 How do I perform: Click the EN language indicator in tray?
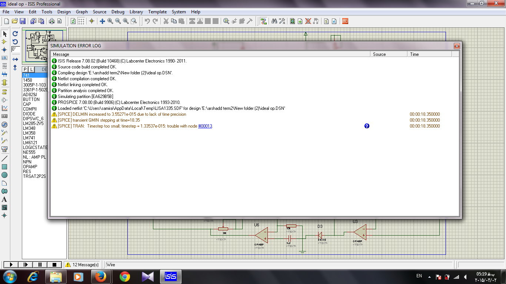pyautogui.click(x=419, y=276)
